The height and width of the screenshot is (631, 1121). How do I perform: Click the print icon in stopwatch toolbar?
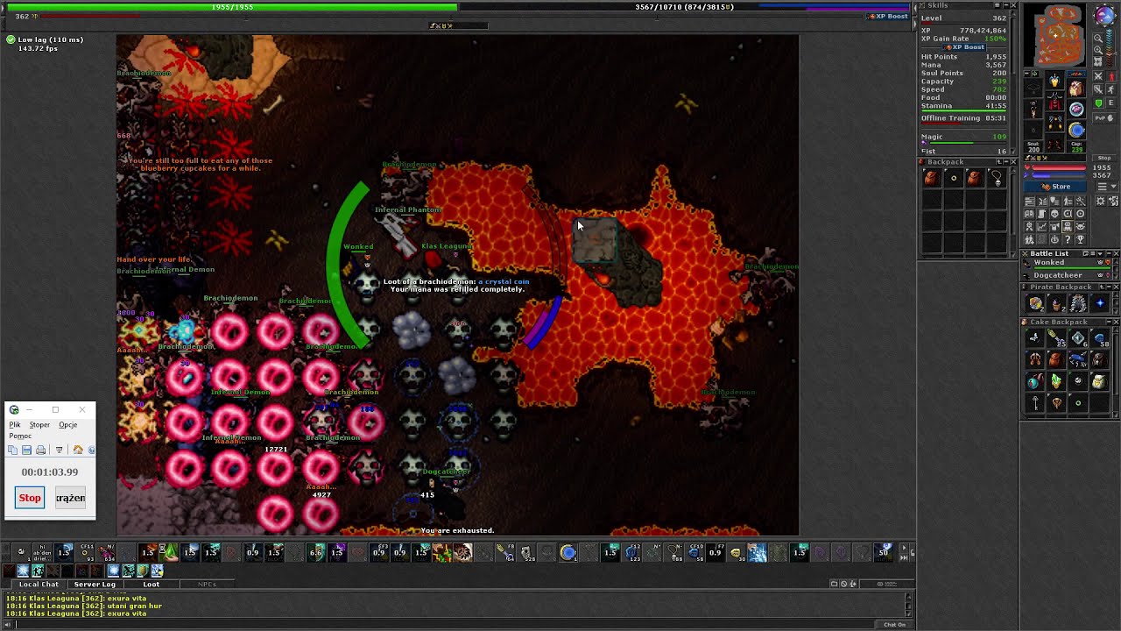click(40, 450)
